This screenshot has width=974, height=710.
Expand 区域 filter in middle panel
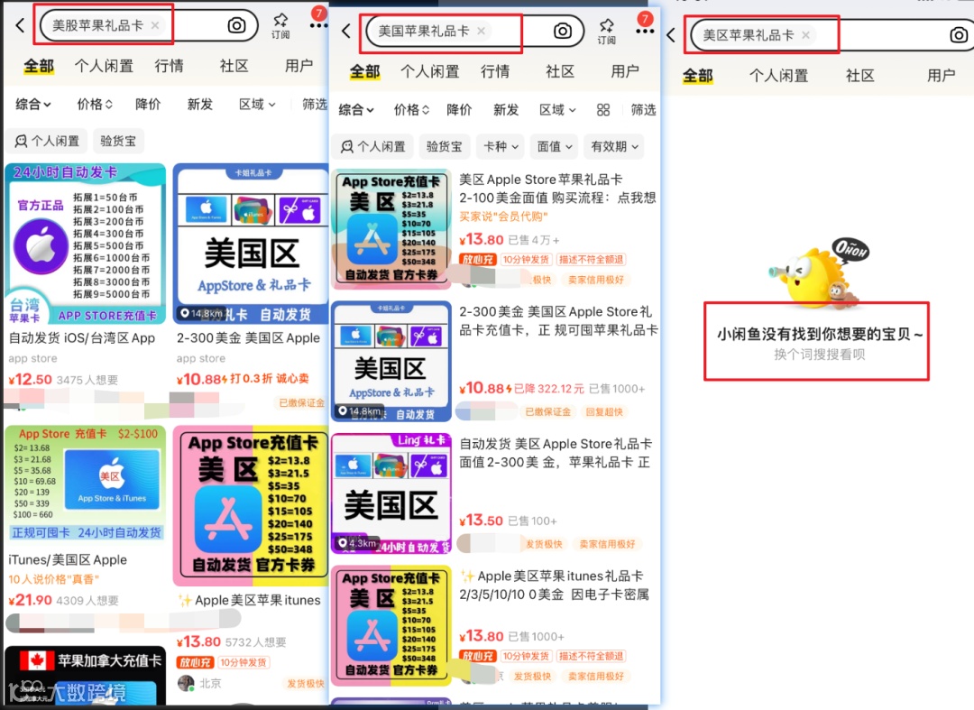[557, 110]
